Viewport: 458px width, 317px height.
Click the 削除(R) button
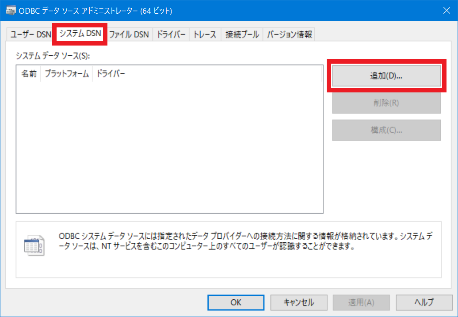[x=386, y=103]
